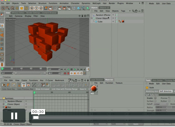The image size is (175, 127).
Task: Click the Object Manager home icon
Action: point(136,11)
